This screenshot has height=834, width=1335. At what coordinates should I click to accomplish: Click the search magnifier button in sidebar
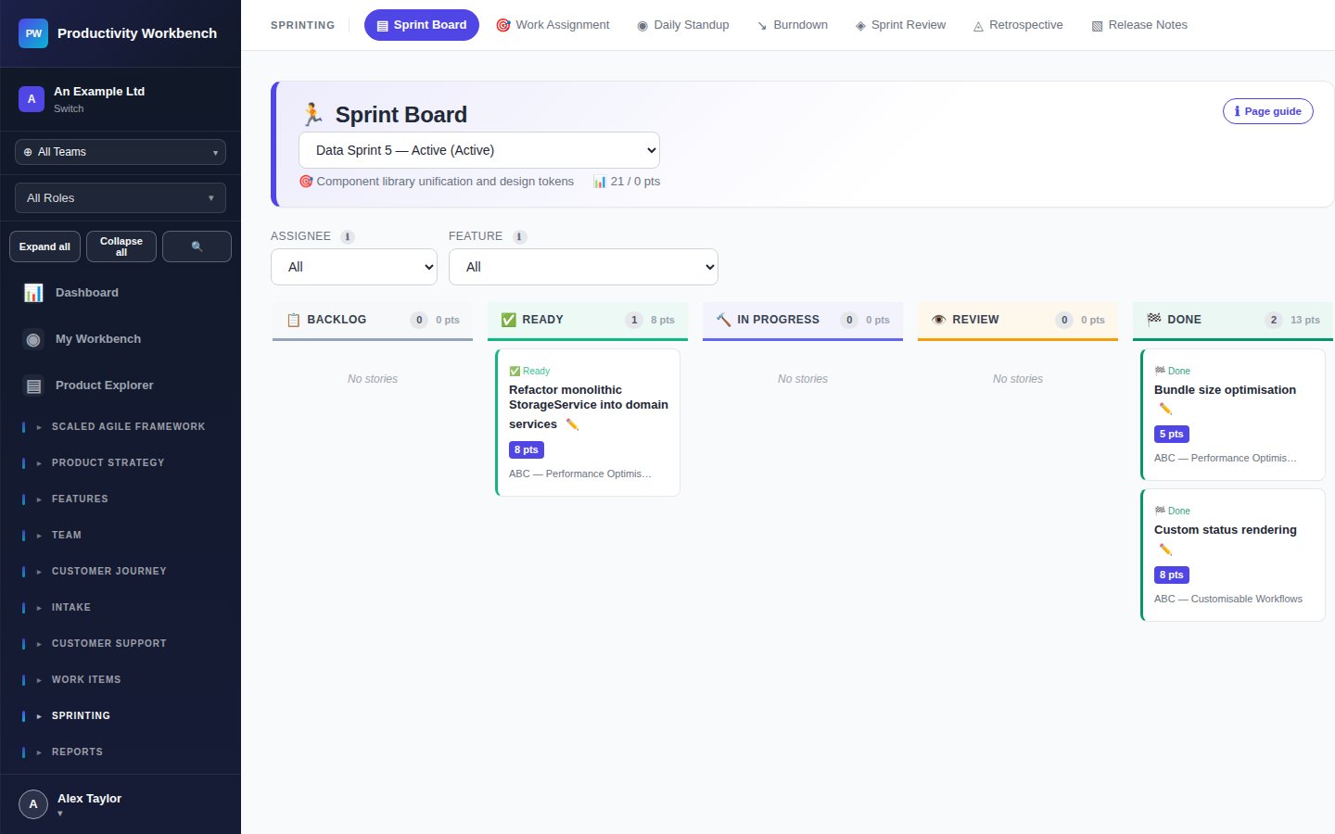click(x=197, y=246)
